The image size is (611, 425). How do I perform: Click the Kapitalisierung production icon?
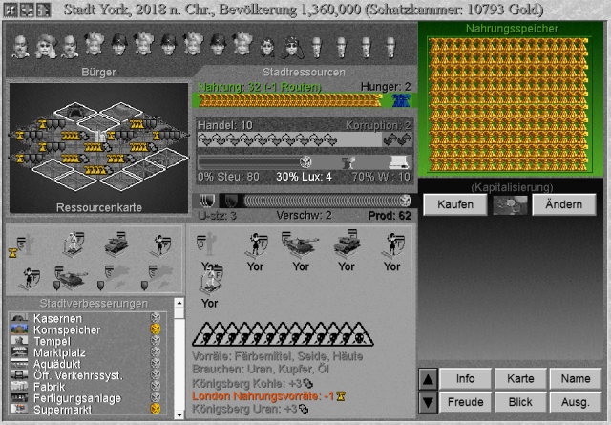[509, 204]
